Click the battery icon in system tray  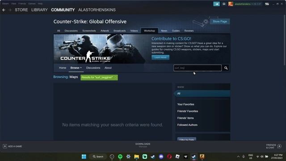point(267,157)
